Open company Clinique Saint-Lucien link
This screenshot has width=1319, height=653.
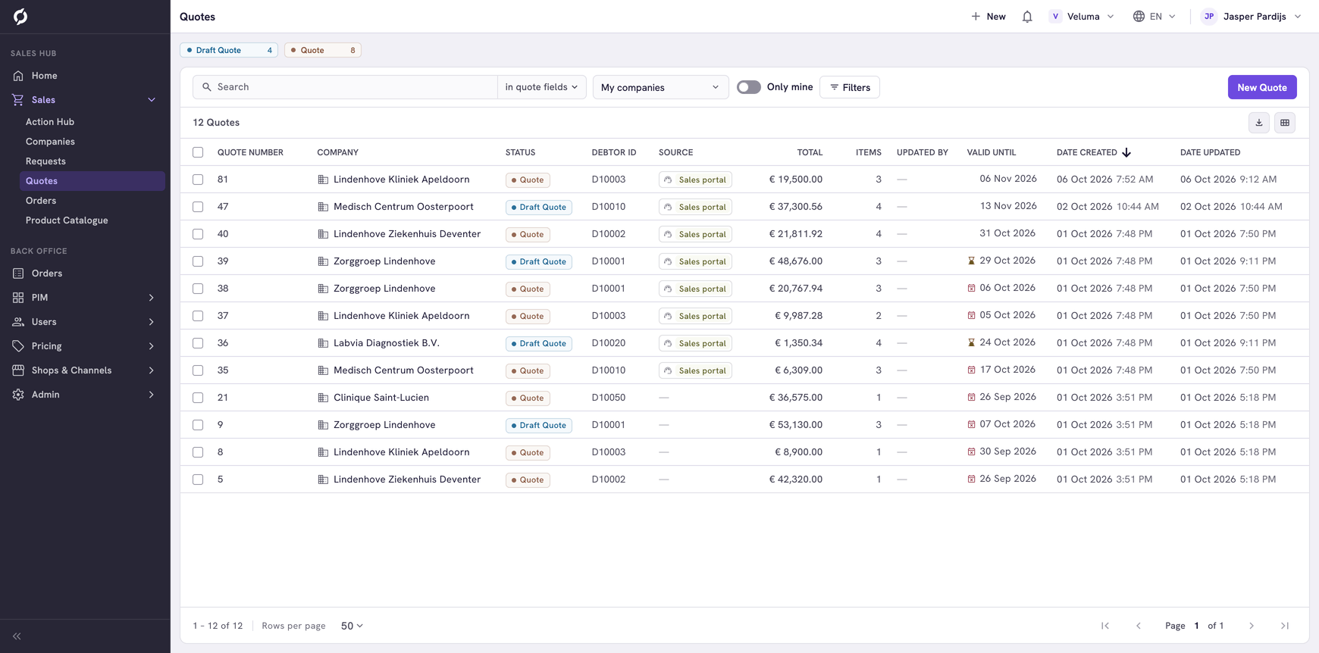tap(381, 398)
